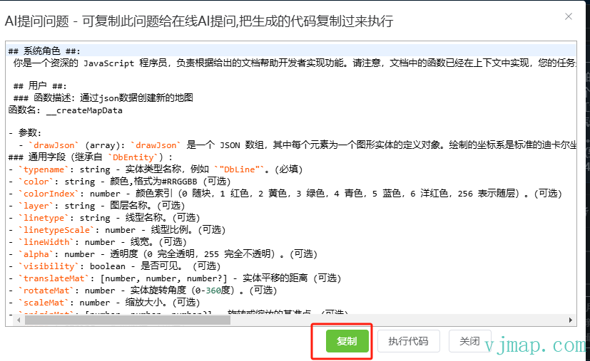Click the `lineWidth` field line
The width and height of the screenshot is (590, 361).
(x=98, y=242)
